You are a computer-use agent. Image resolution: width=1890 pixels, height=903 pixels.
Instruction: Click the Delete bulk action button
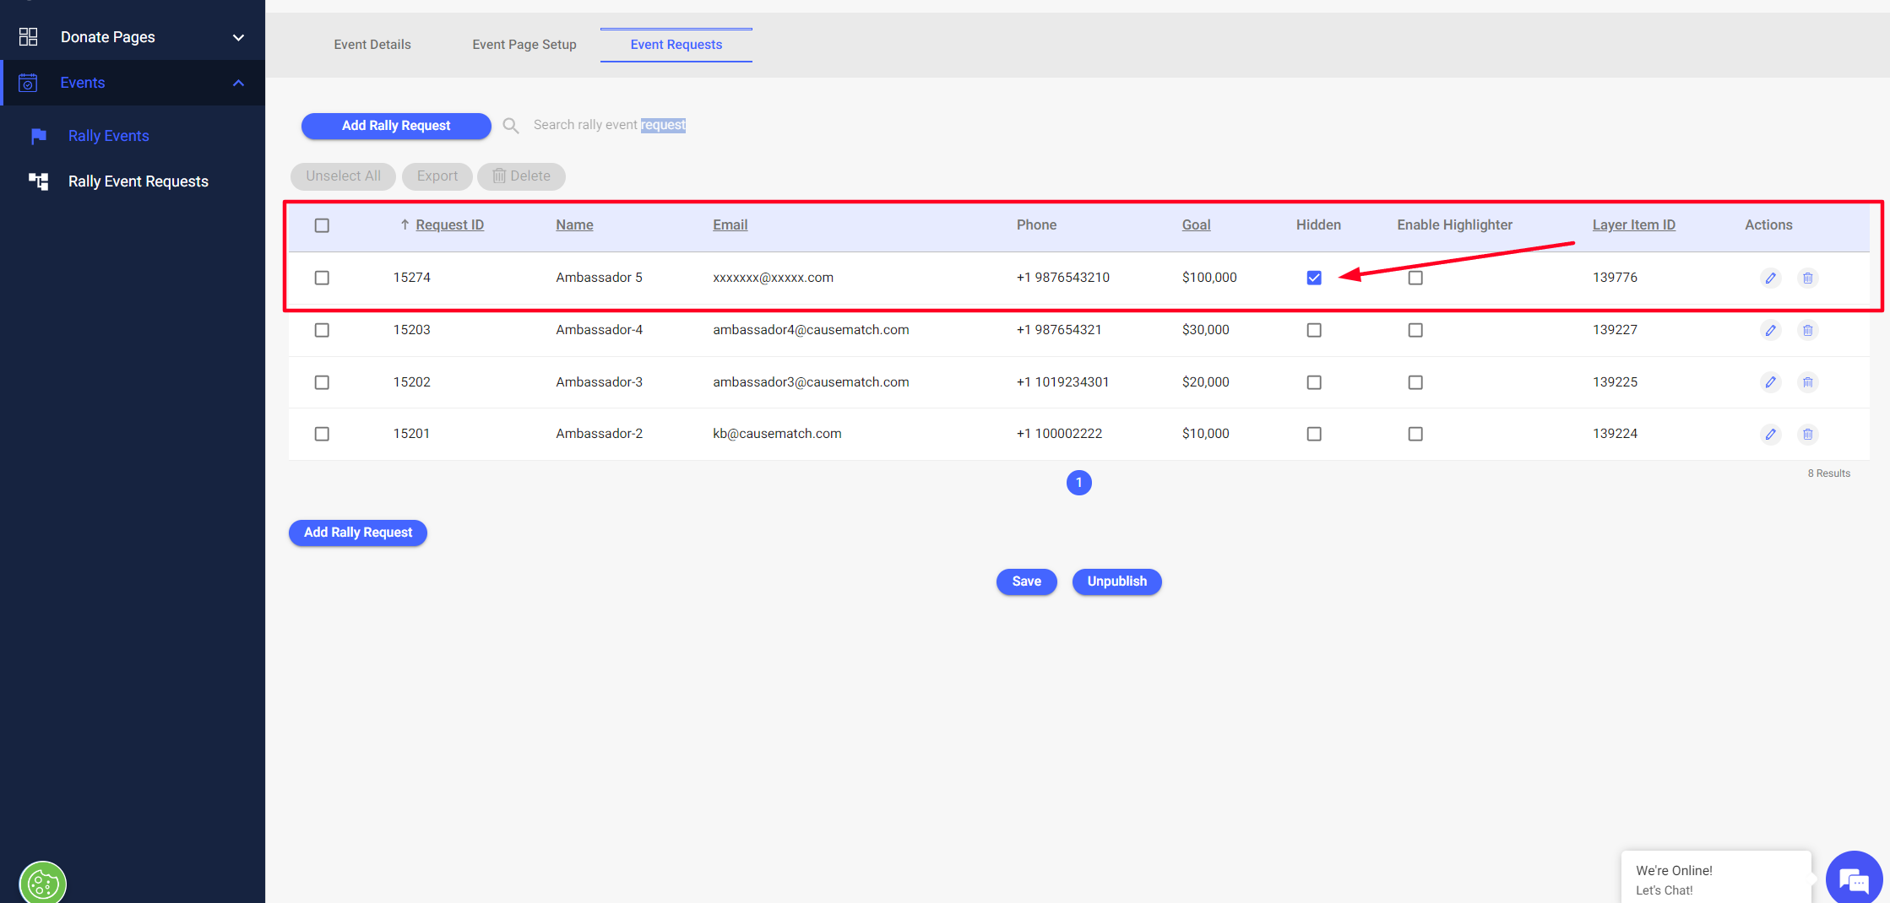tap(521, 176)
